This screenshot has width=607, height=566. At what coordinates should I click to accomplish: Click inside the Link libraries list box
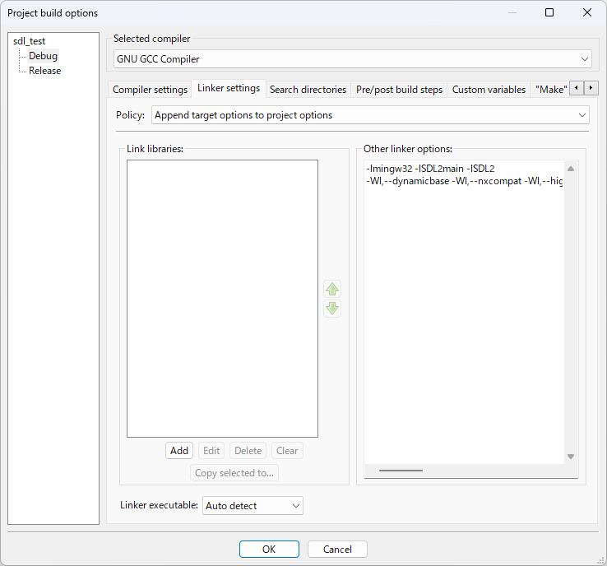point(222,299)
